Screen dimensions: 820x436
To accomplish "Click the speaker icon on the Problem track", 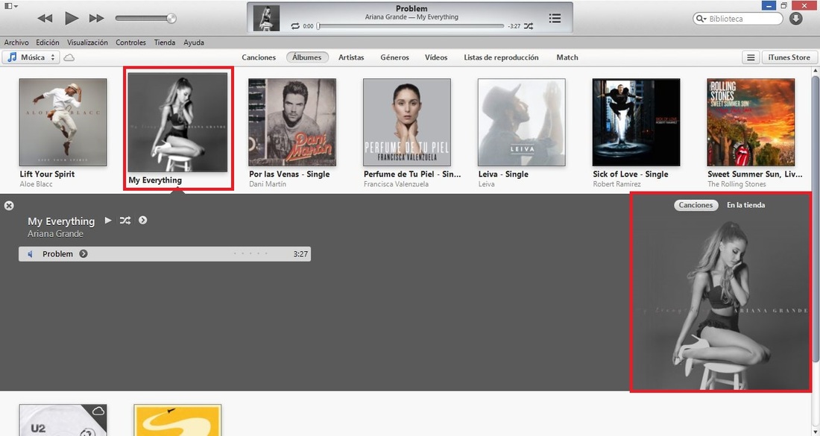I will point(31,254).
